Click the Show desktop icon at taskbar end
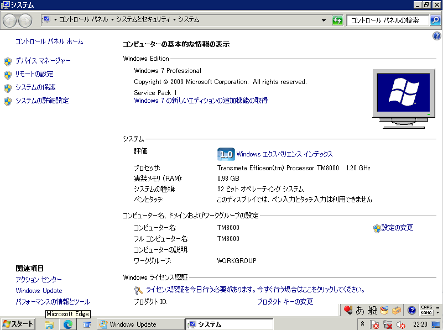443x330 pixels. pos(436,324)
